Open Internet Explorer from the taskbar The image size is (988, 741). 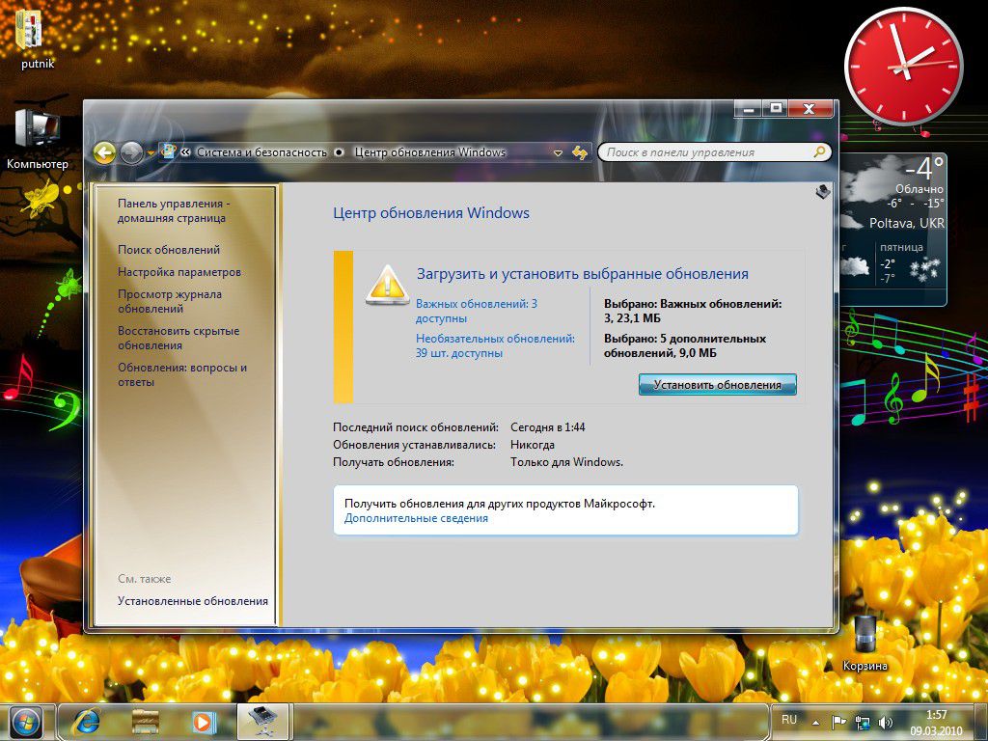click(x=89, y=721)
